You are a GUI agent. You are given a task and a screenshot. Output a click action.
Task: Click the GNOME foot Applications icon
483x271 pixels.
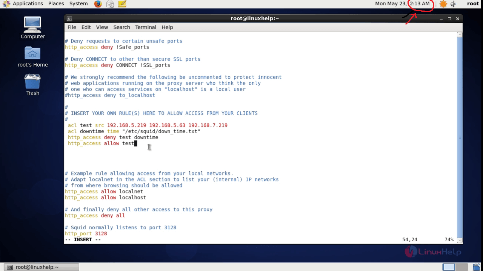(x=6, y=4)
